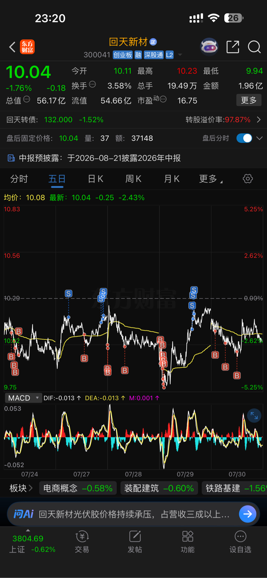
Task: Tap the 盘后固定价格 10.04 value
Action: pos(68,138)
